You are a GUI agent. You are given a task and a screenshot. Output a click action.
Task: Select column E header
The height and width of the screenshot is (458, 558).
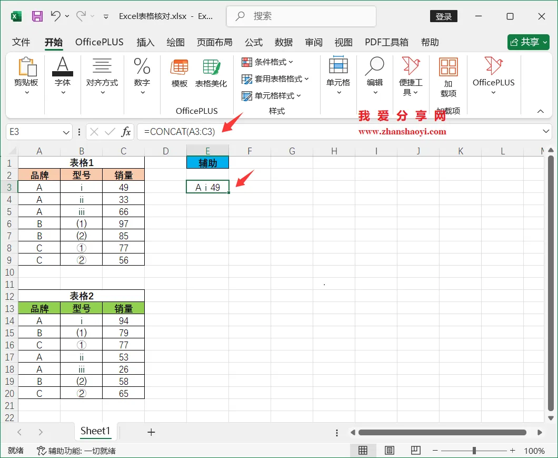(207, 151)
